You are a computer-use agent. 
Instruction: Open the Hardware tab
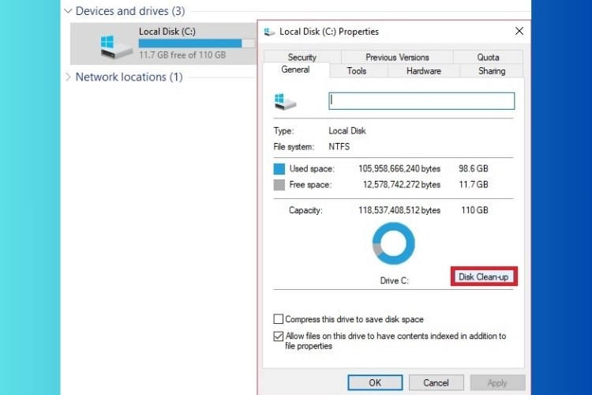[x=424, y=71]
